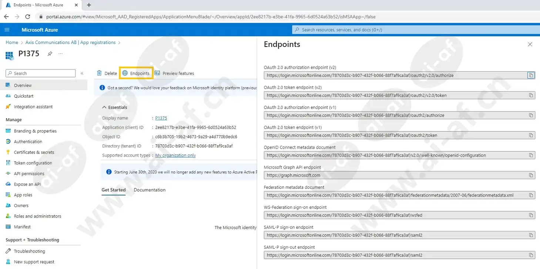540x269 pixels.
Task: Collapse the left sidebar menu
Action: coord(82,74)
